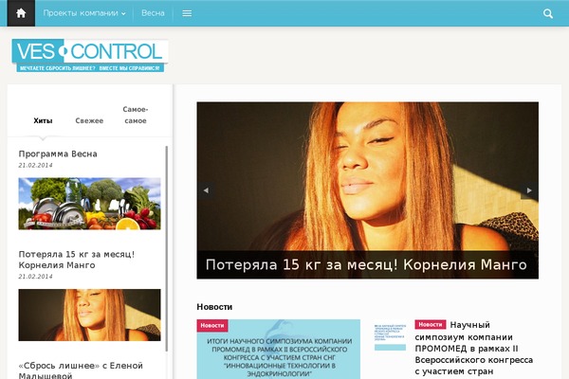
Task: Click the Новости section heading
Action: tap(214, 307)
